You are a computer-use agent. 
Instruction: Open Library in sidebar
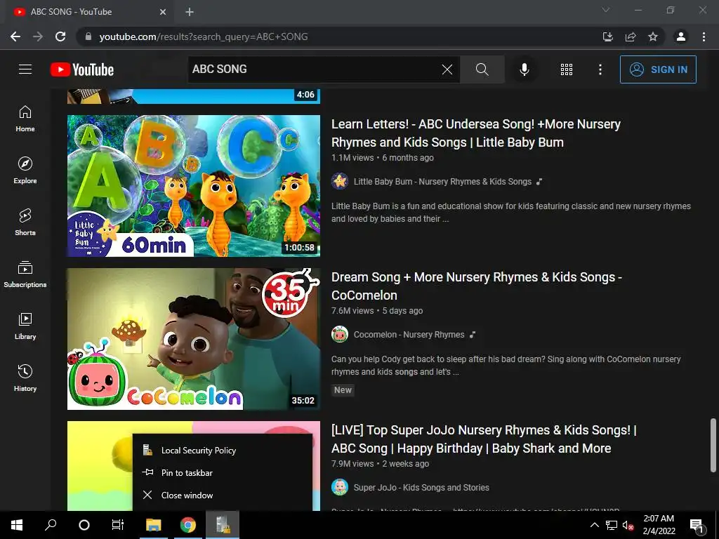(25, 326)
